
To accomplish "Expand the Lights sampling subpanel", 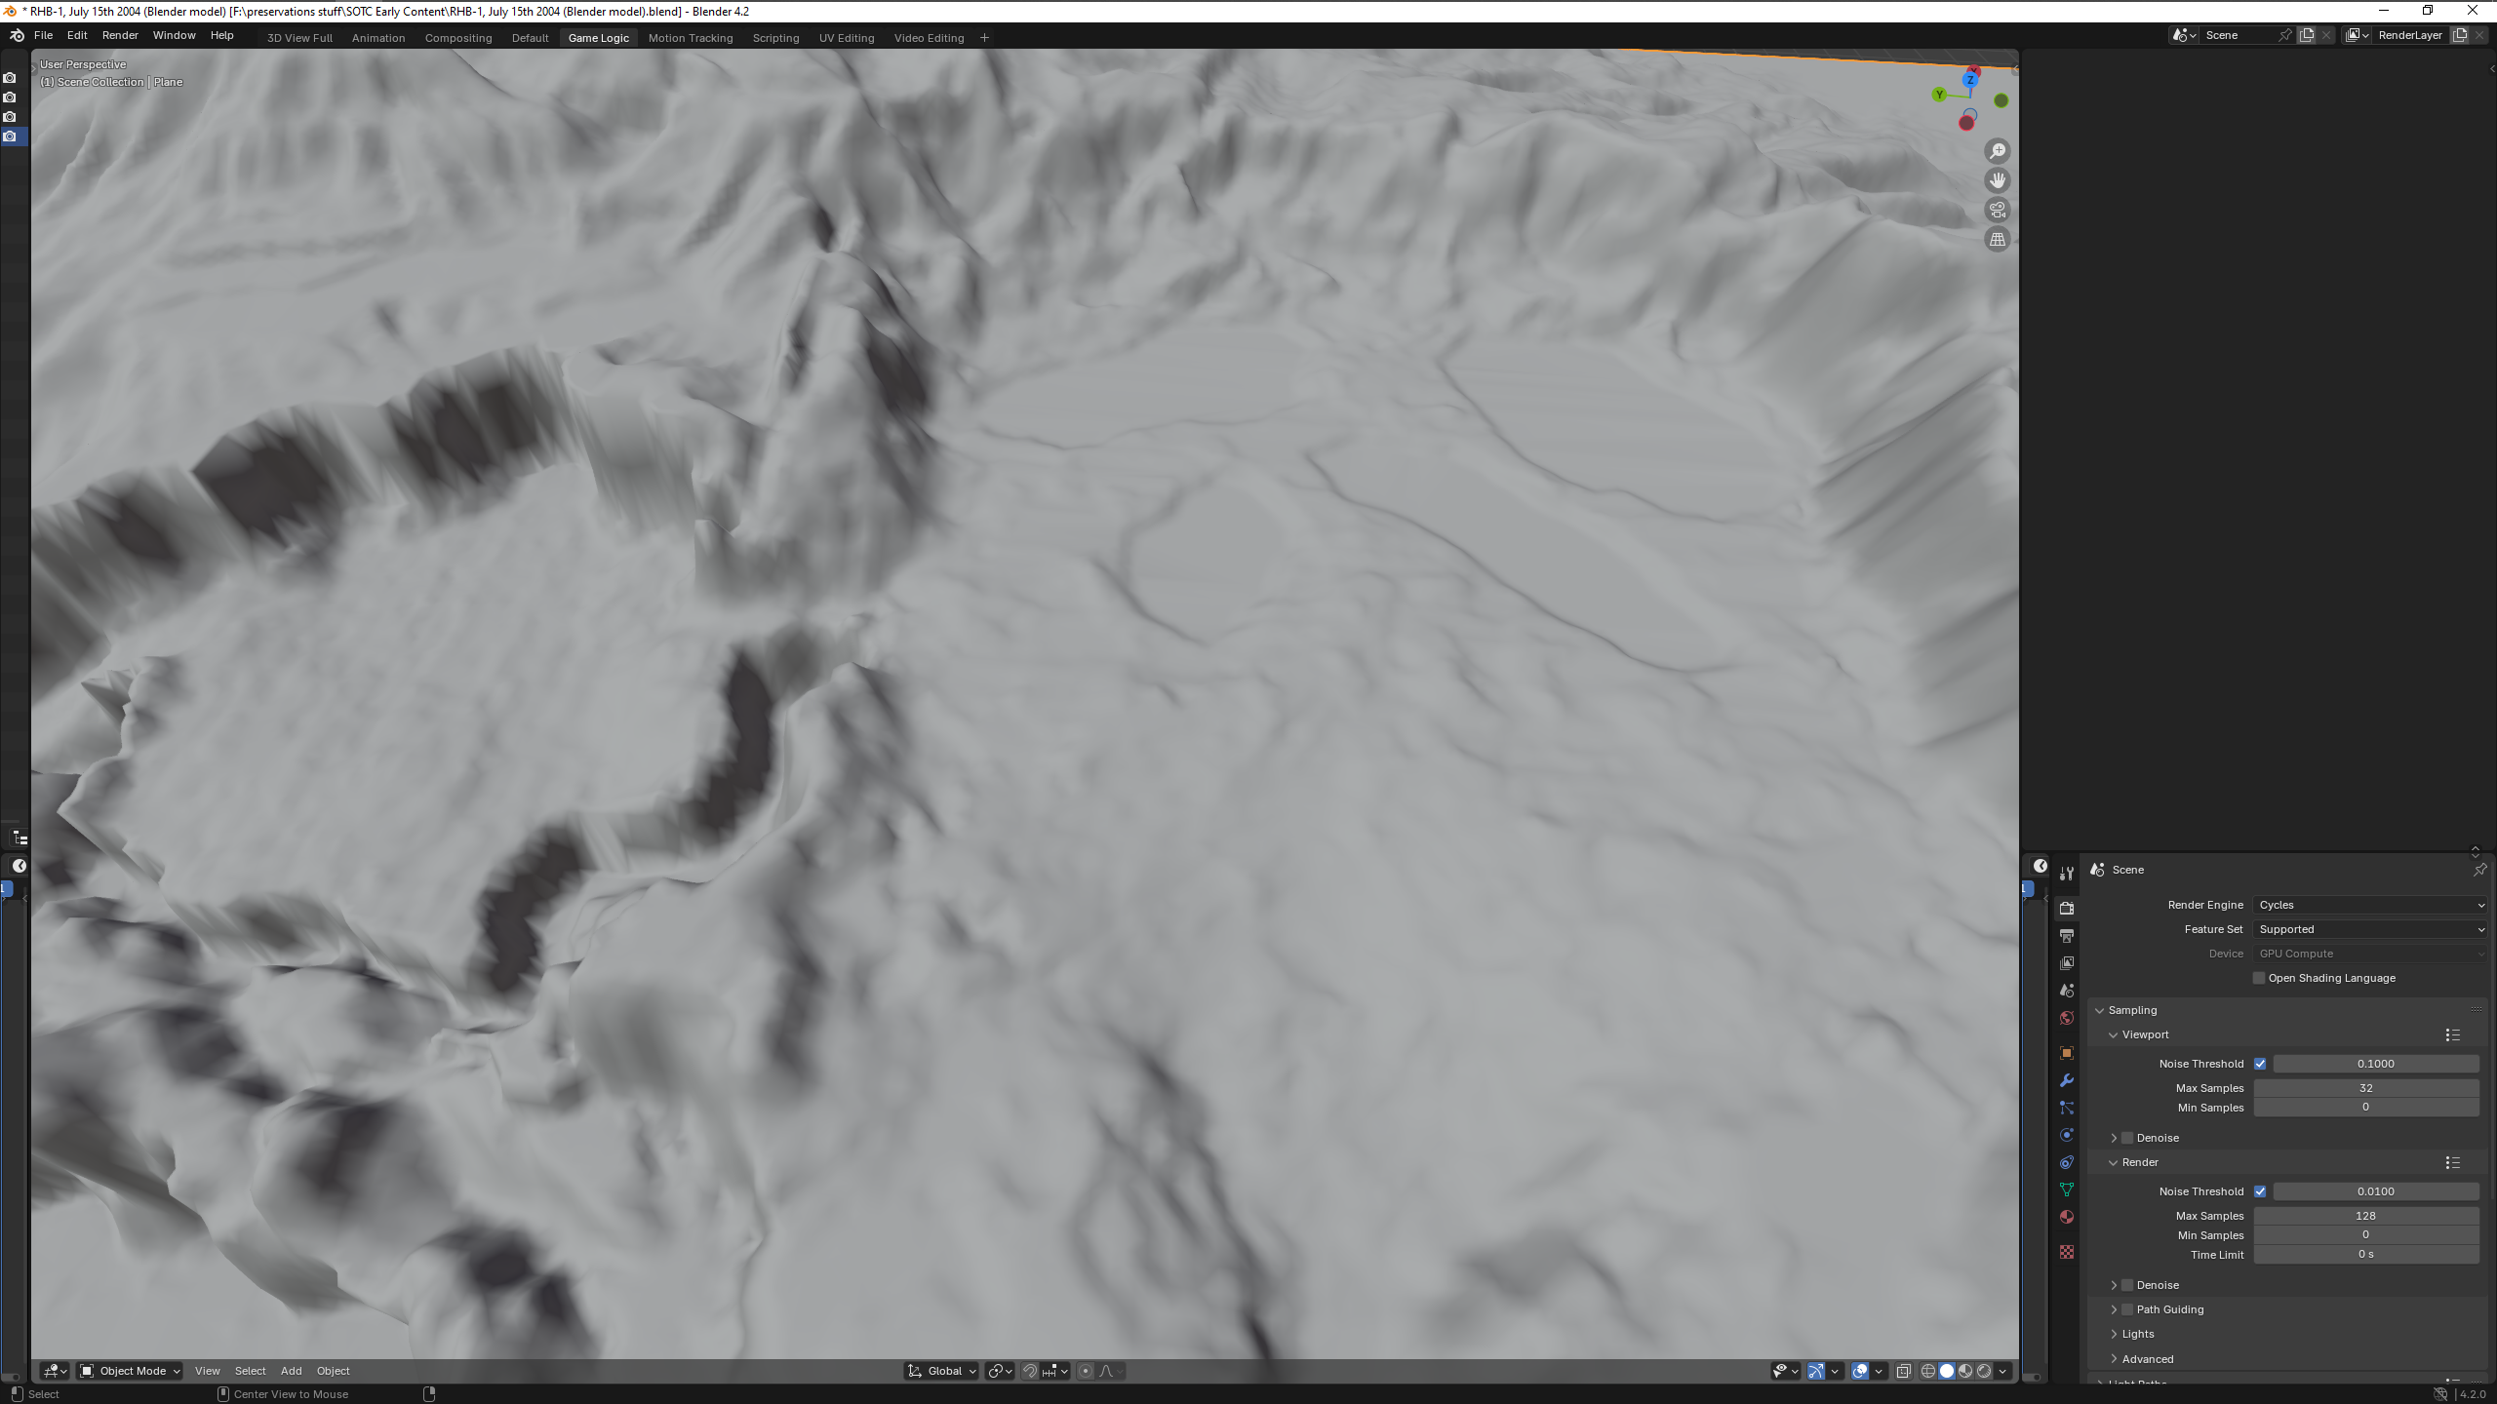I will tap(2137, 1334).
